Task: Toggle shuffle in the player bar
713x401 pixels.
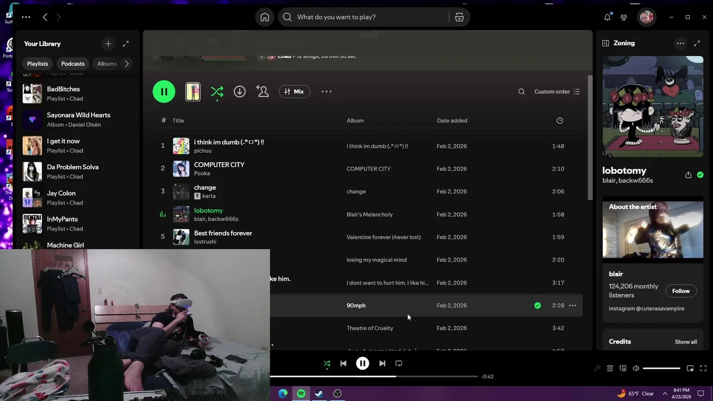Action: point(327,364)
